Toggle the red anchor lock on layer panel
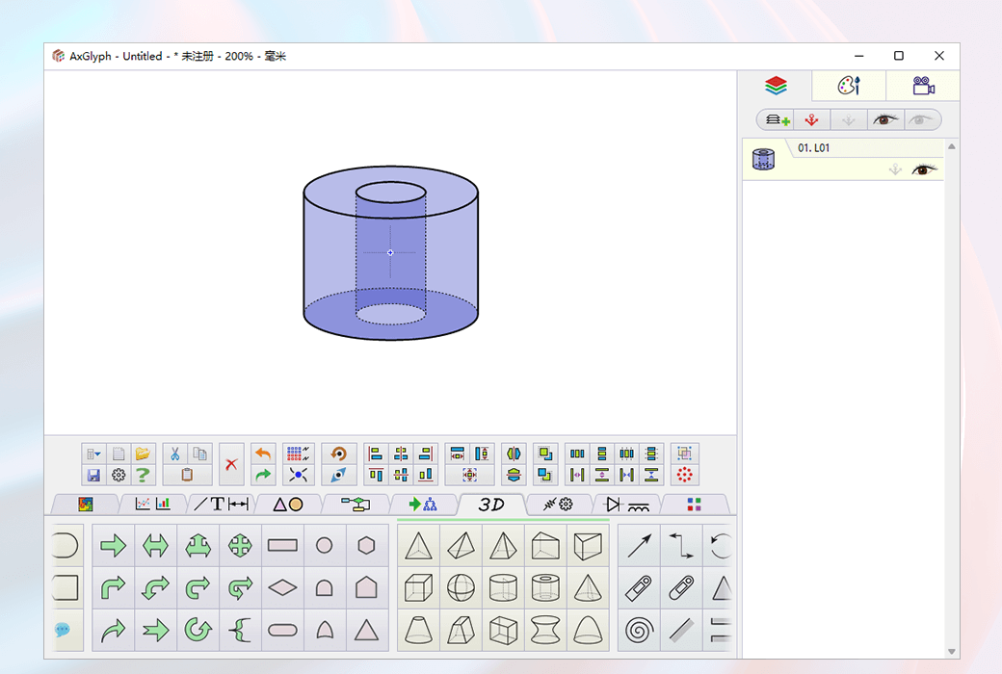The image size is (1002, 674). tap(812, 118)
